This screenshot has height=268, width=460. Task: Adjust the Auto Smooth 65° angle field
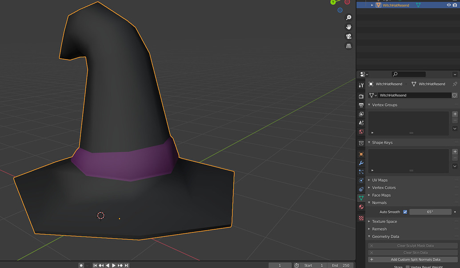(x=430, y=212)
